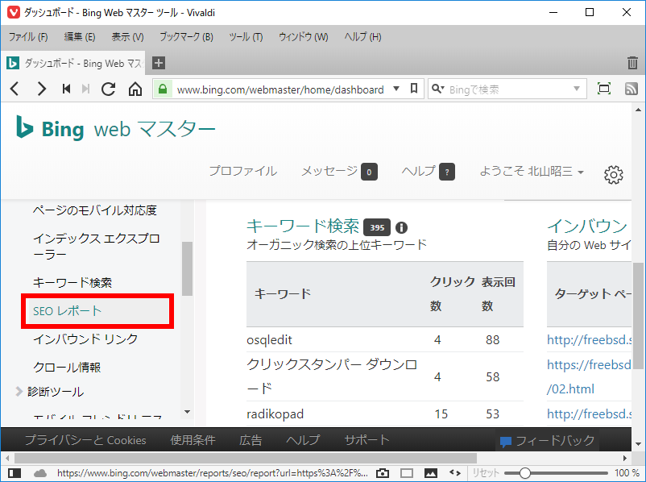Click the green padlock site info icon
This screenshot has height=482, width=646.
pyautogui.click(x=163, y=89)
